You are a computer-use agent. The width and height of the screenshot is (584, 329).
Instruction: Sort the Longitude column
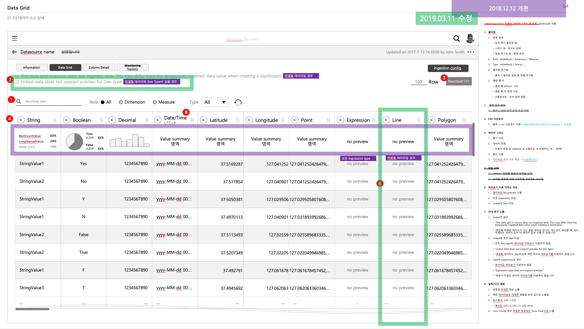[283, 120]
